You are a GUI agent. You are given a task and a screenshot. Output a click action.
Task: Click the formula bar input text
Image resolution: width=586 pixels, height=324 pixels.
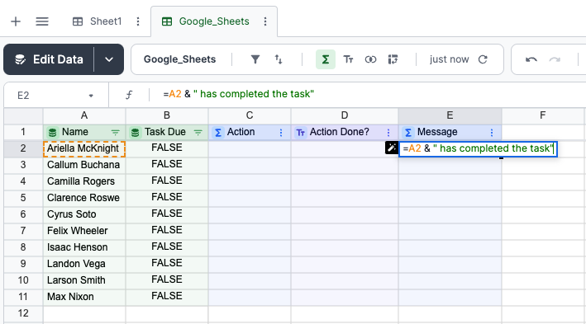click(x=238, y=94)
